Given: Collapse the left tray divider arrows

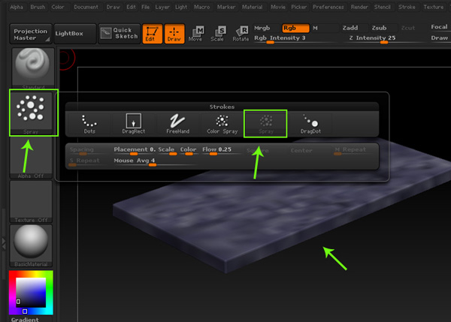Looking at the screenshot, I should pos(4,243).
